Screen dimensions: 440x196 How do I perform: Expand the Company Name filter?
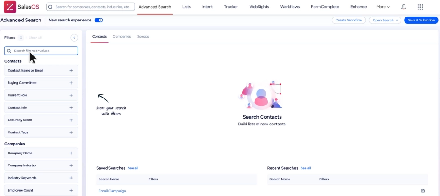point(41,153)
